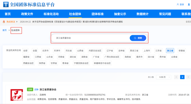The image size is (191, 104).
Task: Filter by 贵州省 region
Action: click(x=163, y=57)
